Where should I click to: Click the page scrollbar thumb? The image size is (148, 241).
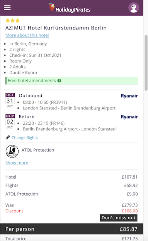[146, 63]
